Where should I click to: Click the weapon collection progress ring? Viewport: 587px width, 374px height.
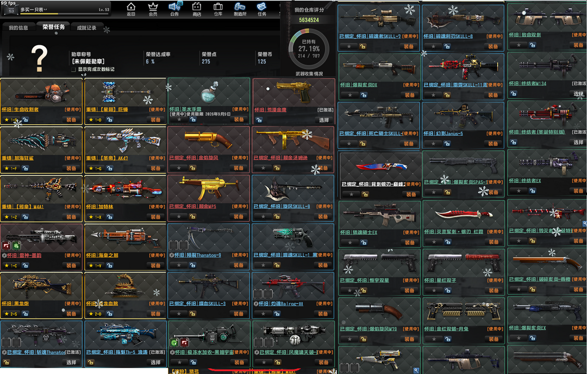(x=309, y=49)
